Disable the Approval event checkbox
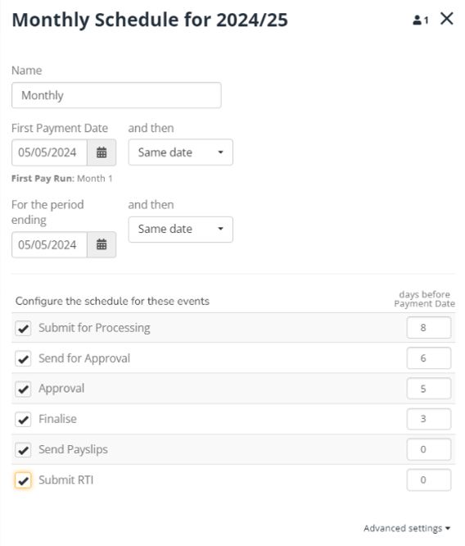 [x=23, y=389]
